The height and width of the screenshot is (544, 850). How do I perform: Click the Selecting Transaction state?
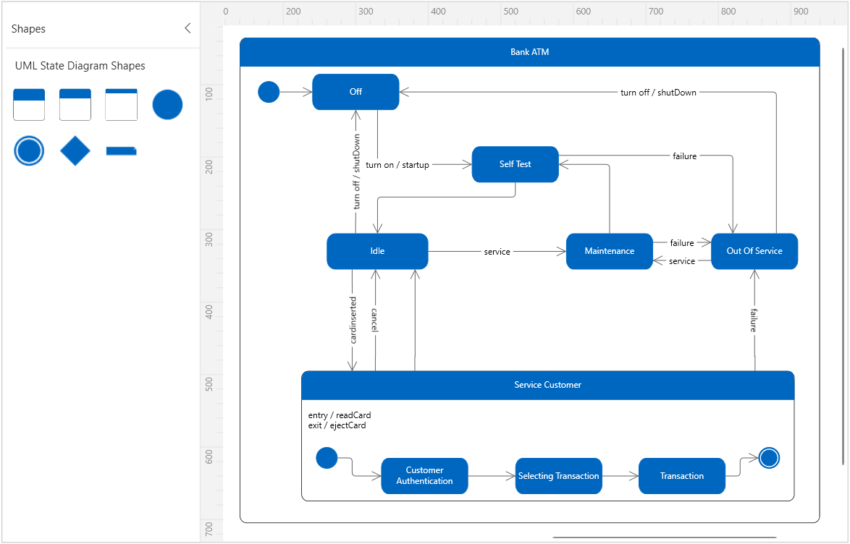tap(558, 476)
